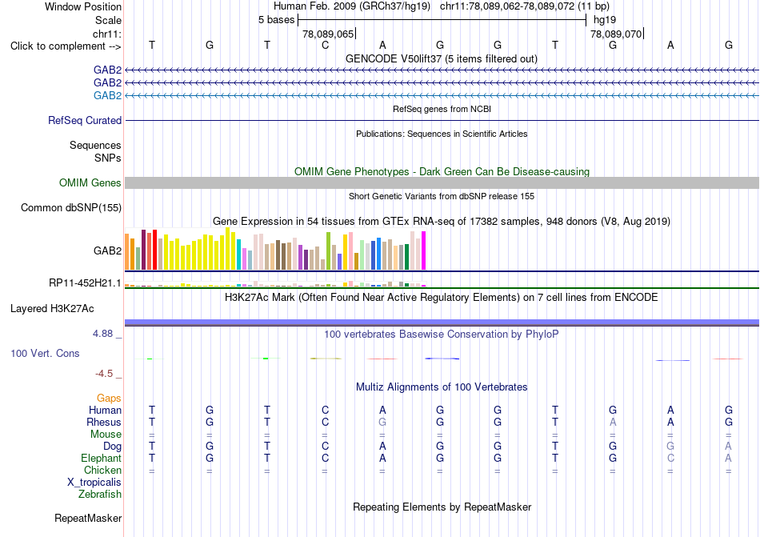Select the magenta bar ending GAB2 expression chart
Screen dimensions: 760x537
(x=424, y=250)
